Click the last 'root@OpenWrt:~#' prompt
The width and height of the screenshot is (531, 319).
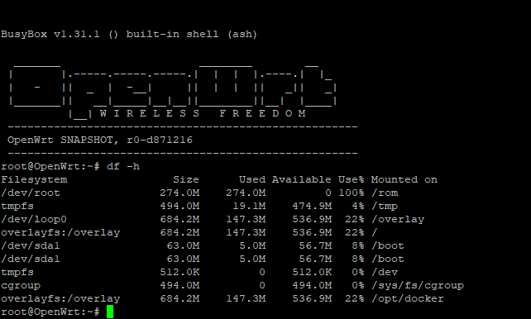(50, 312)
